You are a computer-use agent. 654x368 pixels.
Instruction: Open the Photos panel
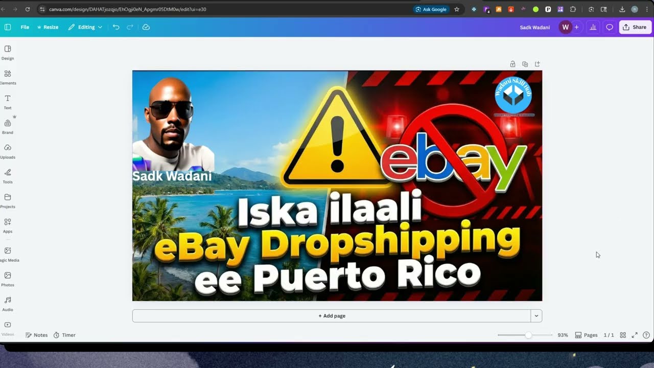(x=8, y=279)
